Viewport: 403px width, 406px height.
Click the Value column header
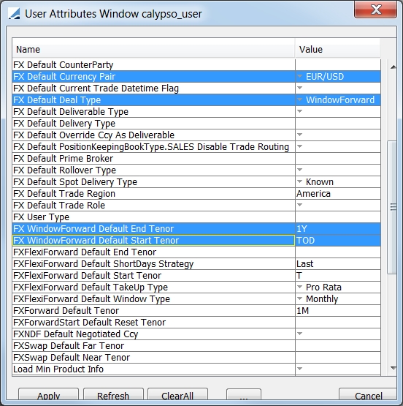[x=337, y=49]
